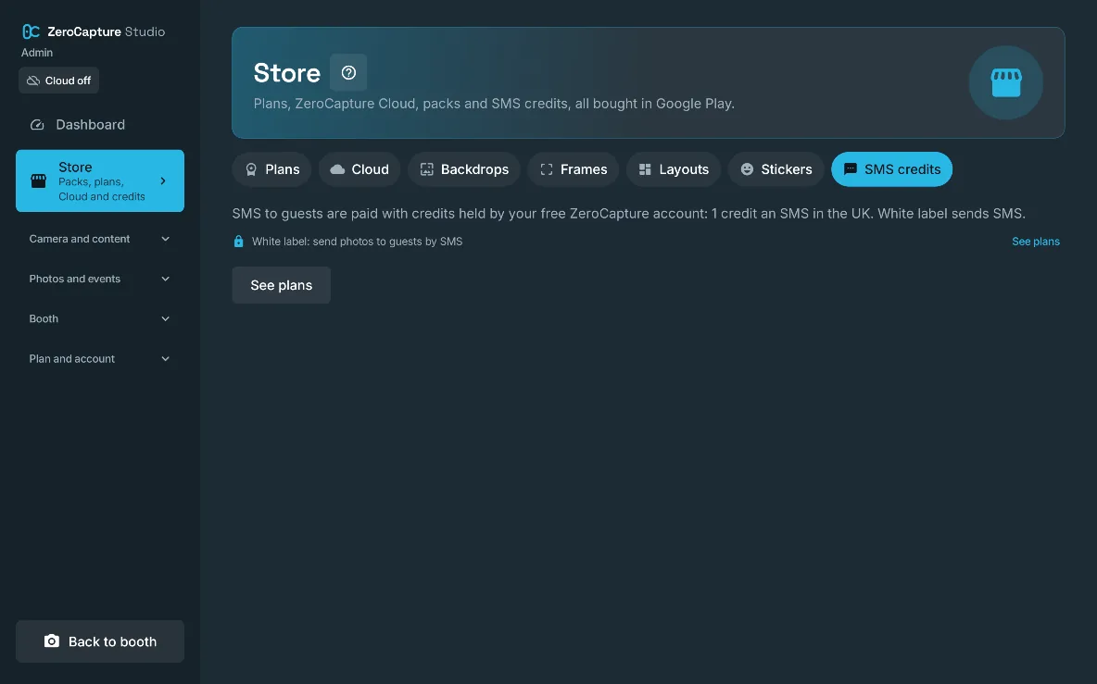Click the Plans ribbon badge icon

click(251, 169)
